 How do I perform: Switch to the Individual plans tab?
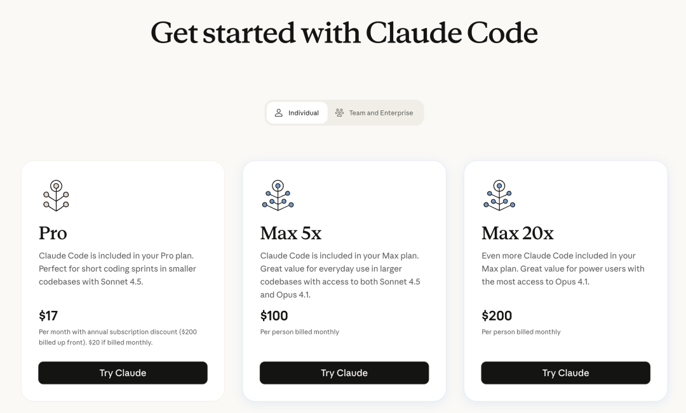point(297,113)
